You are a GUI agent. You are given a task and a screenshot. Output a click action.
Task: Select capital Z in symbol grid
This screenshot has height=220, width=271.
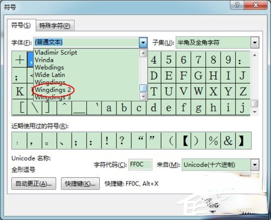(x=243, y=91)
